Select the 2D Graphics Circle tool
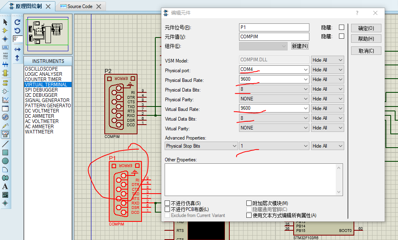Image resolution: width=398 pixels, height=240 pixels. coord(5,161)
